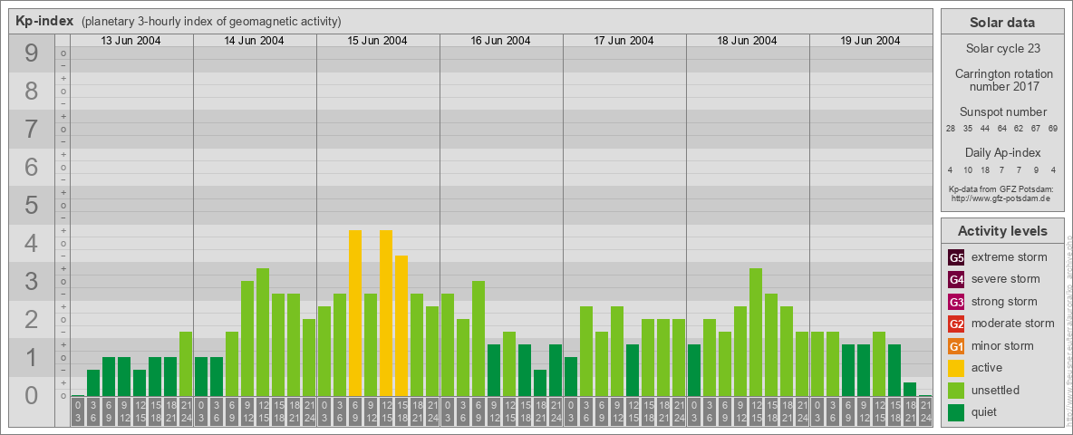Click the 'Sunspot number' label
The height and width of the screenshot is (435, 1073).
coord(1003,111)
